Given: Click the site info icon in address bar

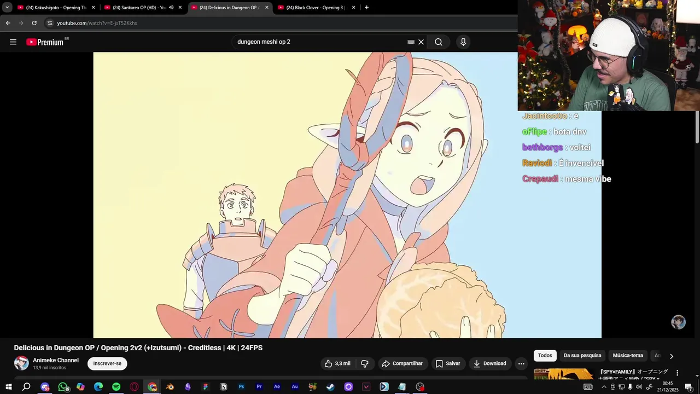Looking at the screenshot, I should point(50,23).
